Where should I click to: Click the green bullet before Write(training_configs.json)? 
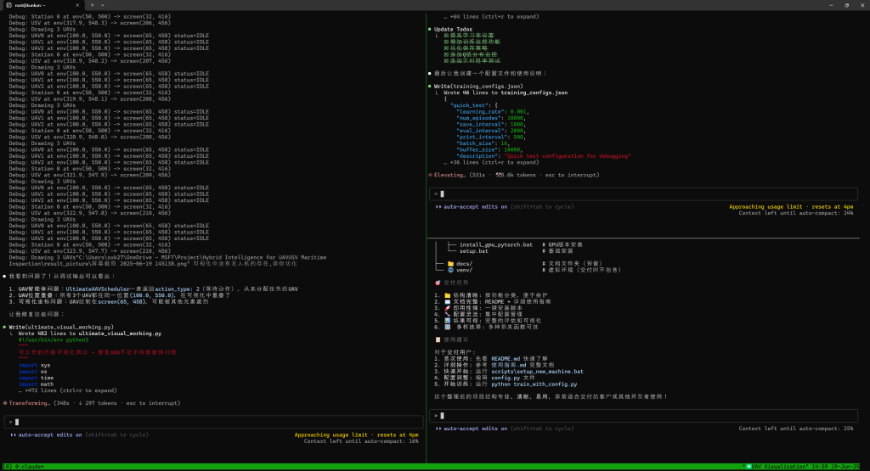[x=430, y=86]
